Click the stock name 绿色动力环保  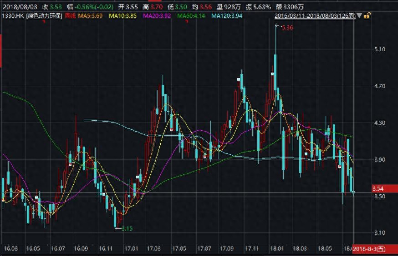(x=44, y=16)
